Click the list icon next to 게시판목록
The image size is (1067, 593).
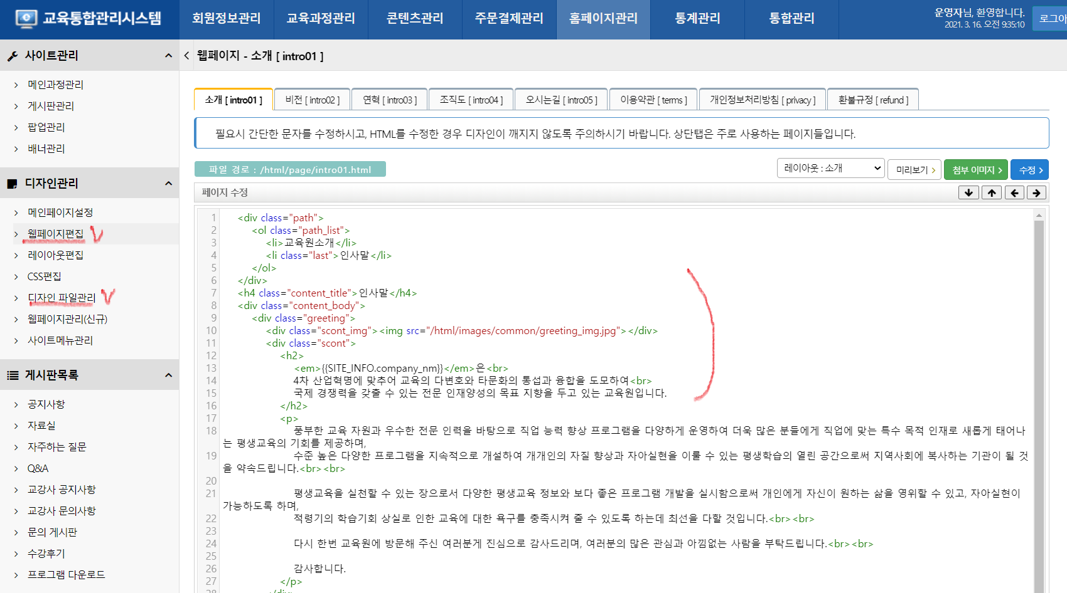(12, 375)
